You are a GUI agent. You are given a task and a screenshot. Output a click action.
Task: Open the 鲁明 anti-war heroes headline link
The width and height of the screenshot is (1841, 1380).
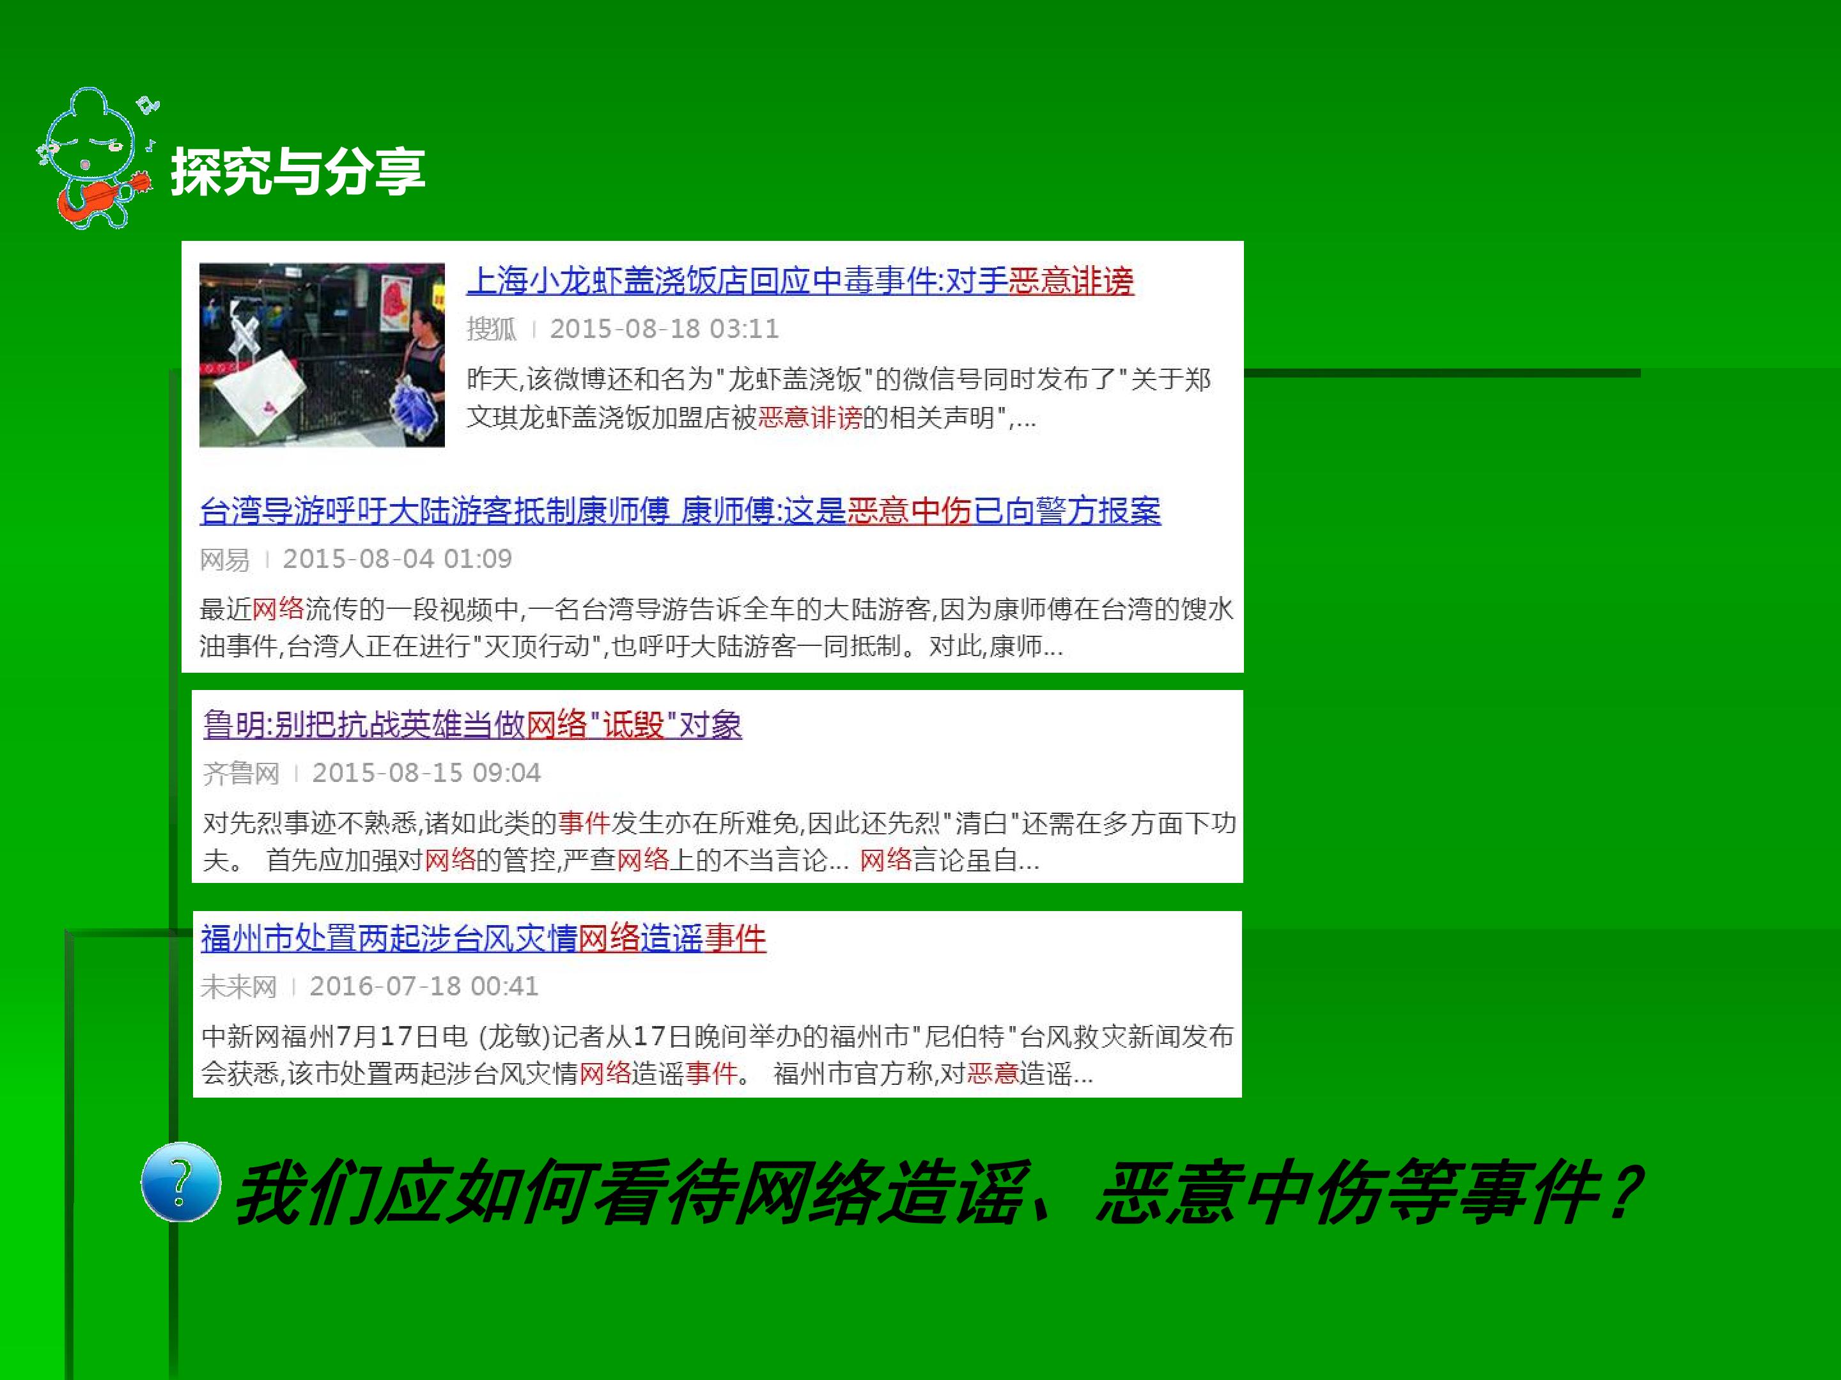click(x=472, y=724)
